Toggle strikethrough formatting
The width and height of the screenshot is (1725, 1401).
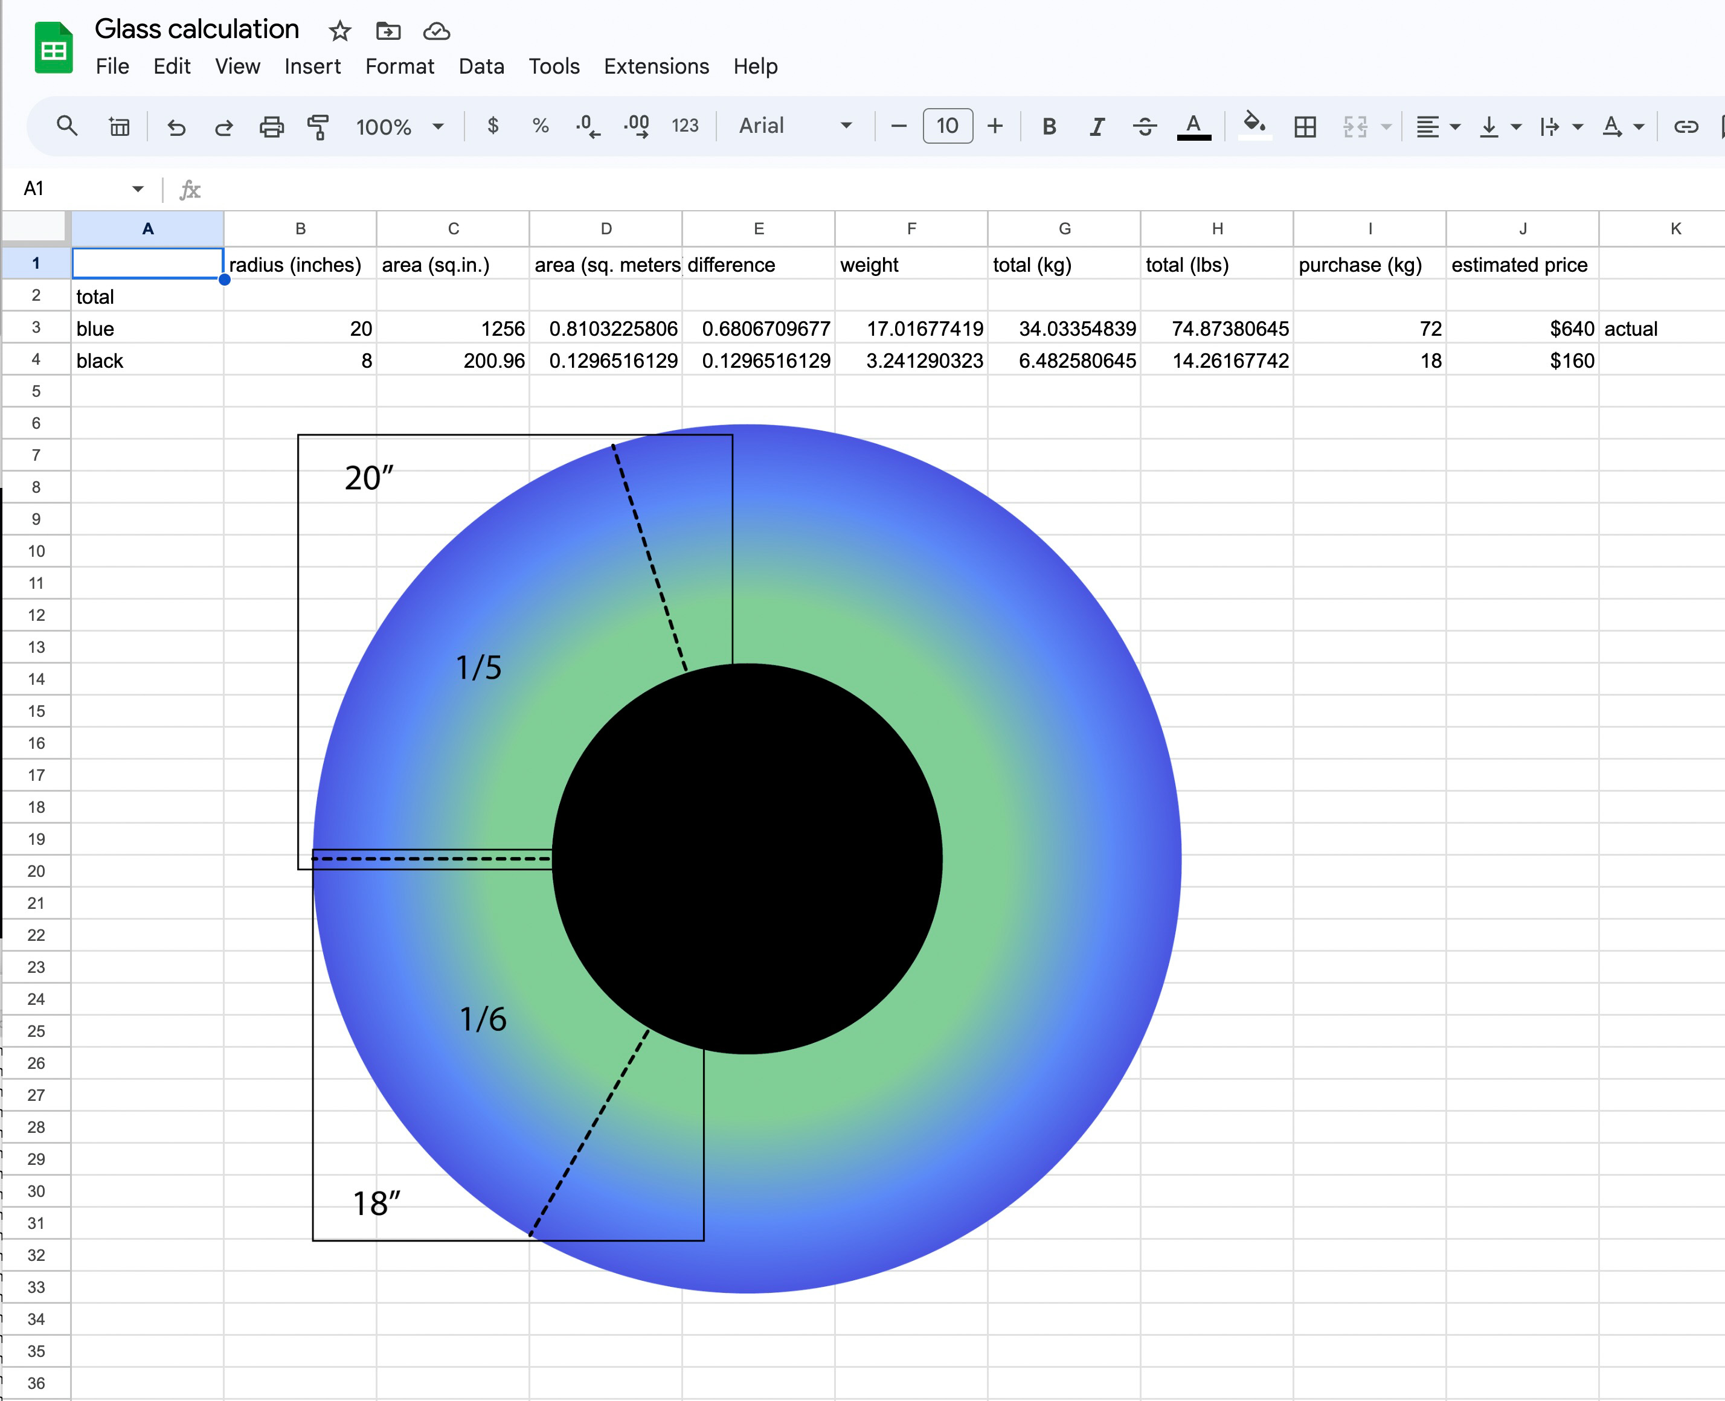pyautogui.click(x=1144, y=127)
